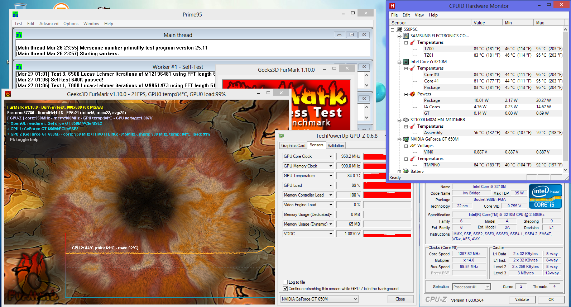Screen dimensions: 571x307
Task: Open the Options menu in Prime95
Action: coord(71,24)
